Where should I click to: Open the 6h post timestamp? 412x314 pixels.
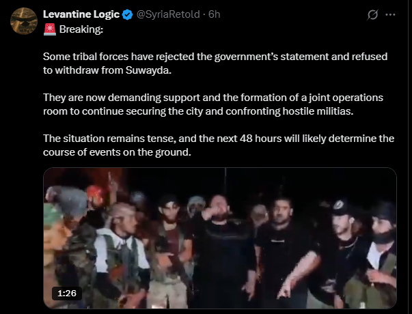[214, 14]
